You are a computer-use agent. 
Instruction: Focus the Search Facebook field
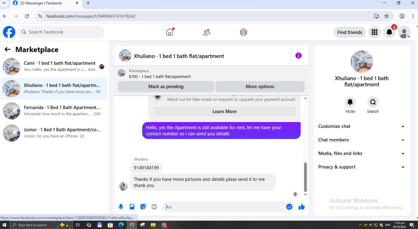point(61,32)
